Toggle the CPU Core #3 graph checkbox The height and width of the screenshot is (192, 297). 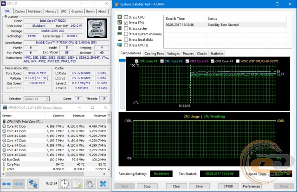(187, 61)
